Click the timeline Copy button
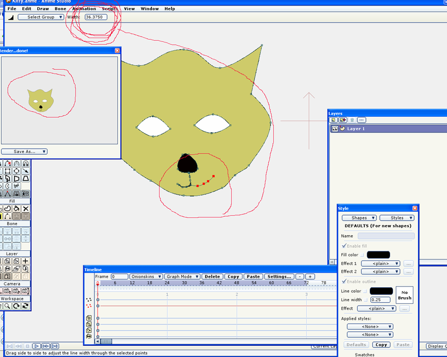This screenshot has width=447, height=357. 233,277
